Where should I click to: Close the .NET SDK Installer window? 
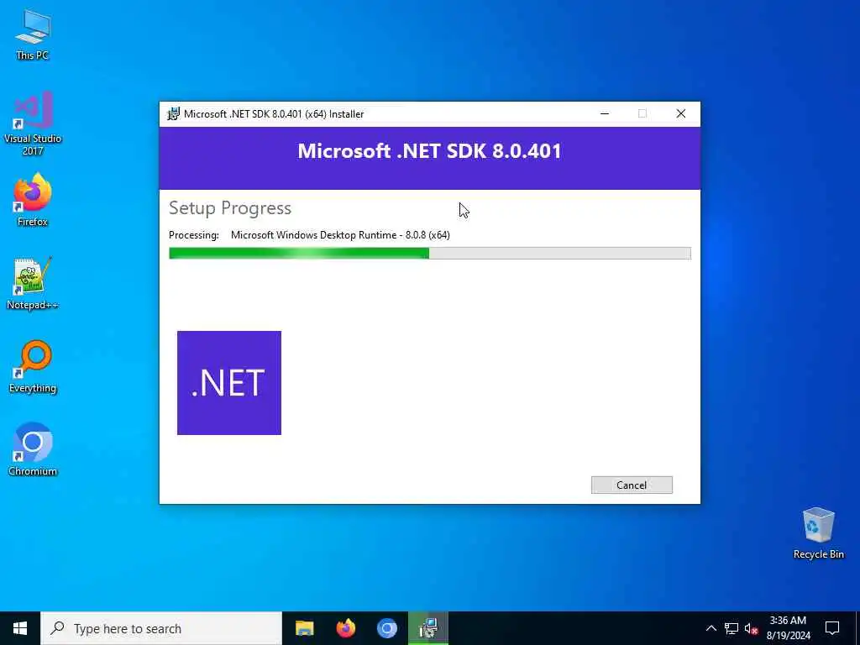pyautogui.click(x=680, y=113)
